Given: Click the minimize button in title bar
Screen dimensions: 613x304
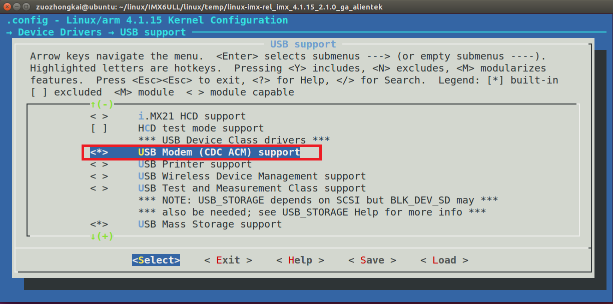Looking at the screenshot, I should tap(16, 6).
